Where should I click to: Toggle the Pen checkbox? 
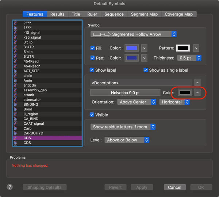click(92, 58)
